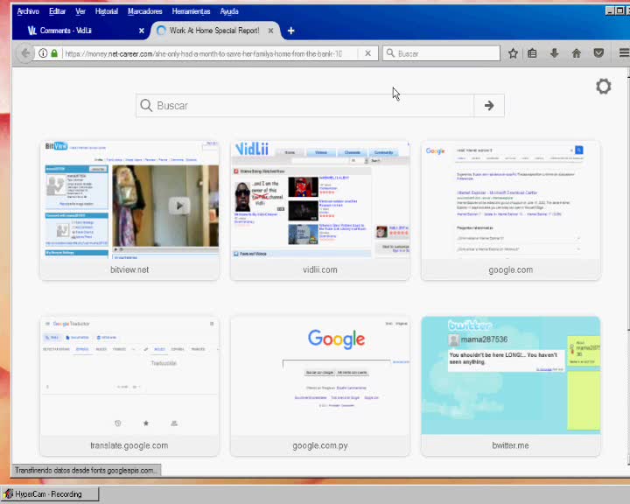Focus the large Buscar search box
The image size is (630, 504).
coord(305,106)
